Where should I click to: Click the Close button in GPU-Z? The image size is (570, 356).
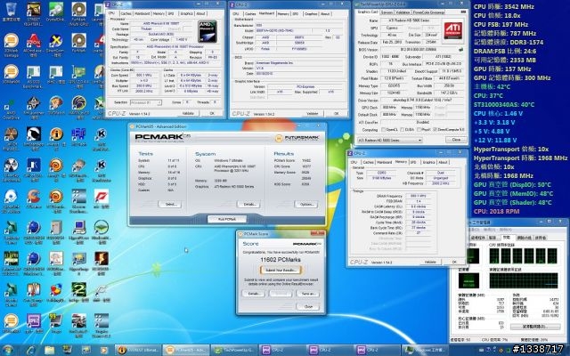[x=456, y=140]
